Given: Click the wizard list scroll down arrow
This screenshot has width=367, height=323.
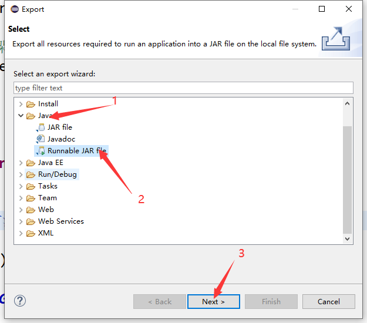Looking at the screenshot, I should [x=347, y=238].
